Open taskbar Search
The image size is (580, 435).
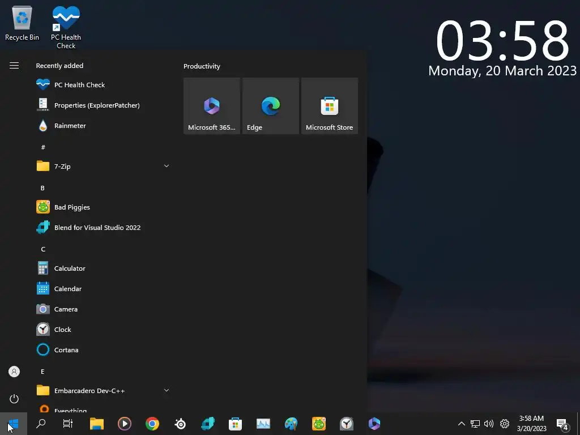[x=41, y=424]
